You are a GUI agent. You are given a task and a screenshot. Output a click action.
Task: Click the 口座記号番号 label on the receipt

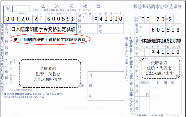(x=137, y=25)
